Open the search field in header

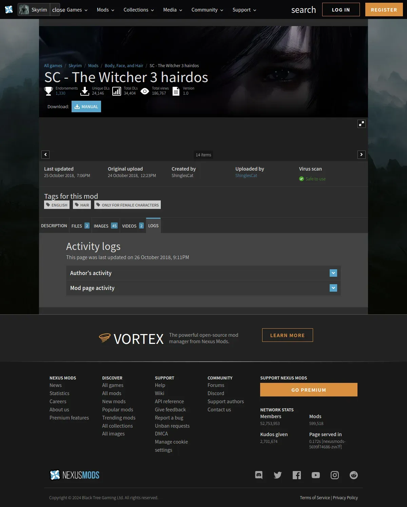click(x=304, y=10)
